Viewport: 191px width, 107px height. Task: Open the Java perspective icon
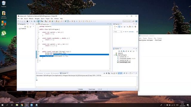tap(136, 21)
